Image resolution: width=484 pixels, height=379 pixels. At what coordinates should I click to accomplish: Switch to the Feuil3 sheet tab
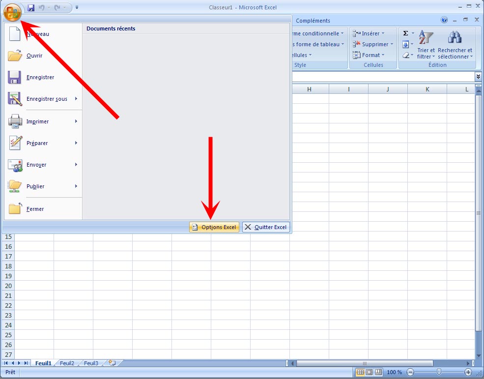(91, 363)
